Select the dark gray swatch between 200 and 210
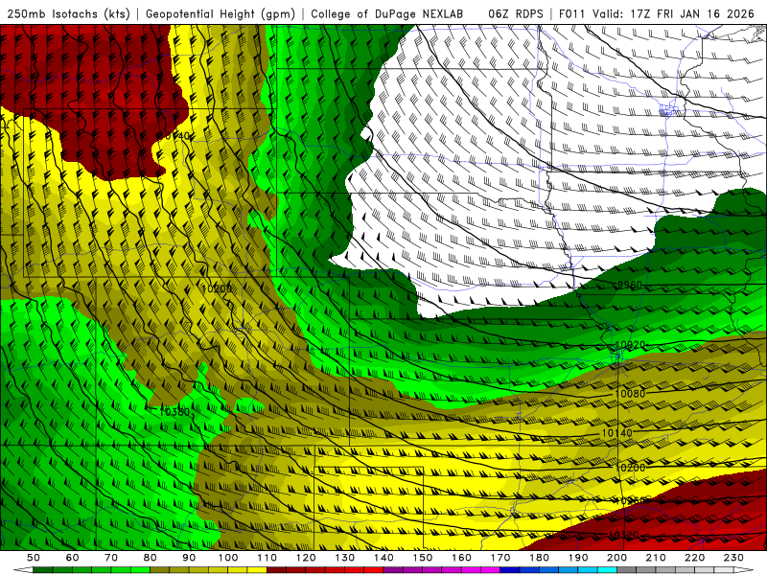Screen dimensions: 767x575 (627, 570)
